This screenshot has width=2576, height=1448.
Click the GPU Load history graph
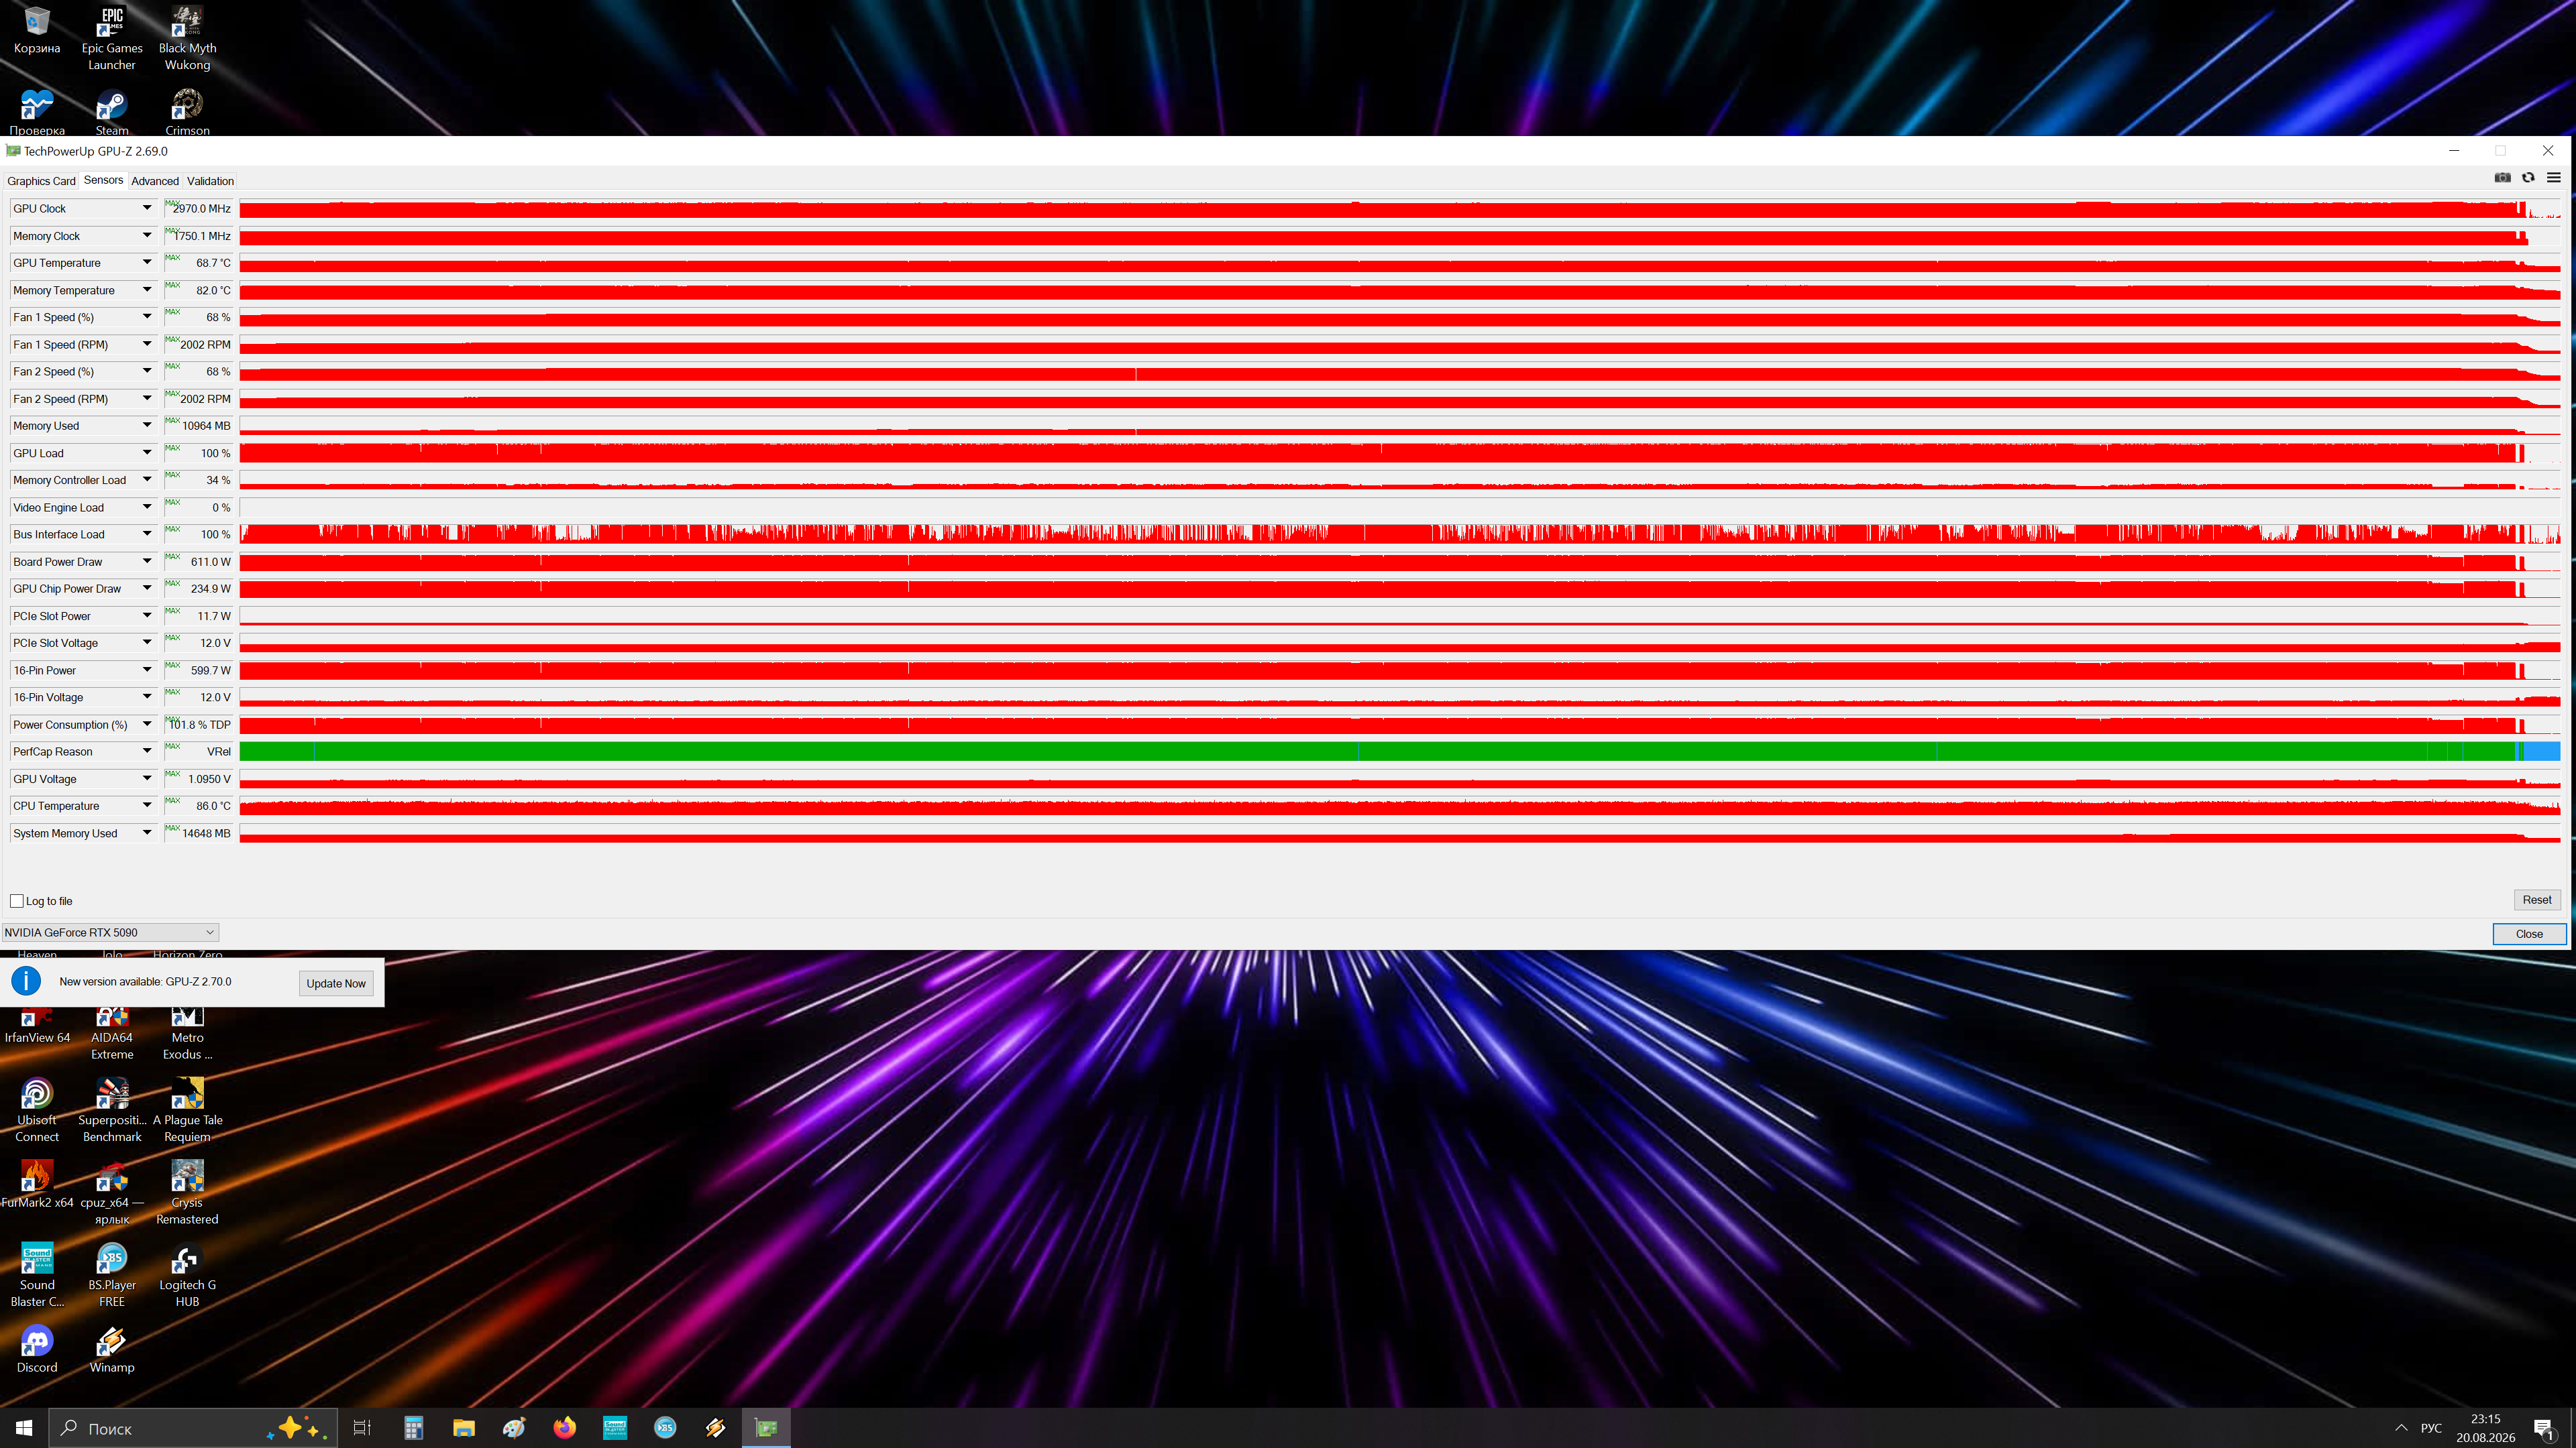(x=1399, y=452)
